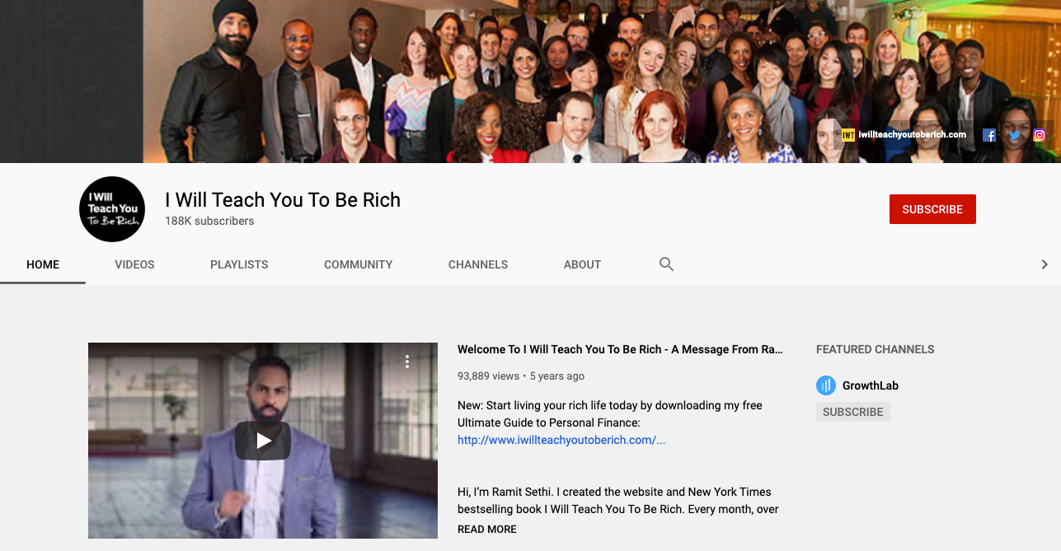Switch to the Playlists tab
1061x551 pixels.
pos(239,264)
